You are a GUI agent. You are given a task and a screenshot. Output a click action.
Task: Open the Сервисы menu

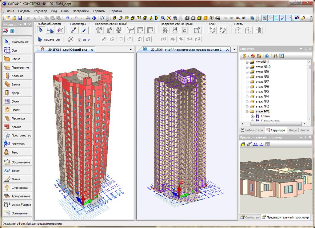[x=99, y=11]
